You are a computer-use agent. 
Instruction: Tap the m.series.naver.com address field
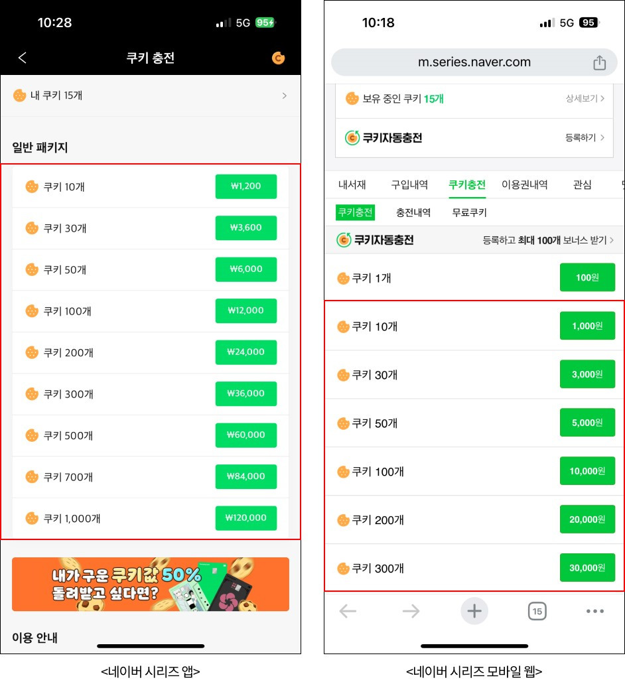pos(474,62)
